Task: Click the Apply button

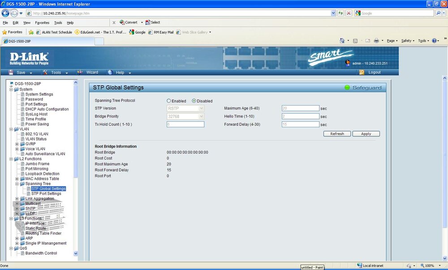Action: (366, 134)
